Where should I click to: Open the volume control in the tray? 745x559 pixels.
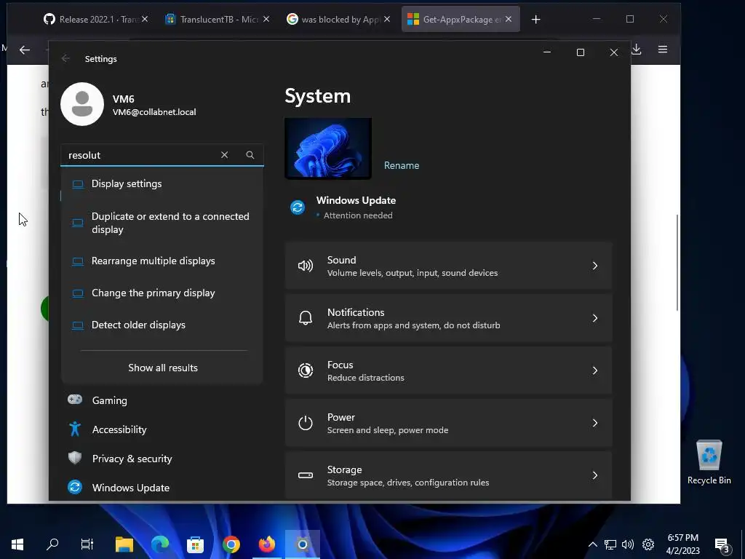tap(628, 544)
